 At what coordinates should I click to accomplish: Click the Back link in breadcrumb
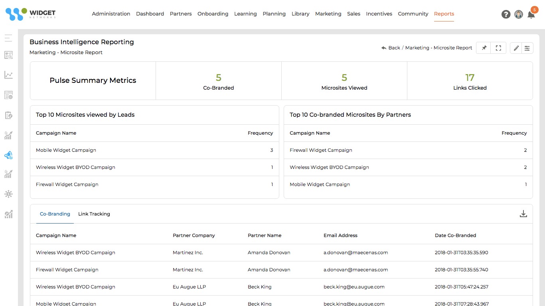(x=391, y=48)
